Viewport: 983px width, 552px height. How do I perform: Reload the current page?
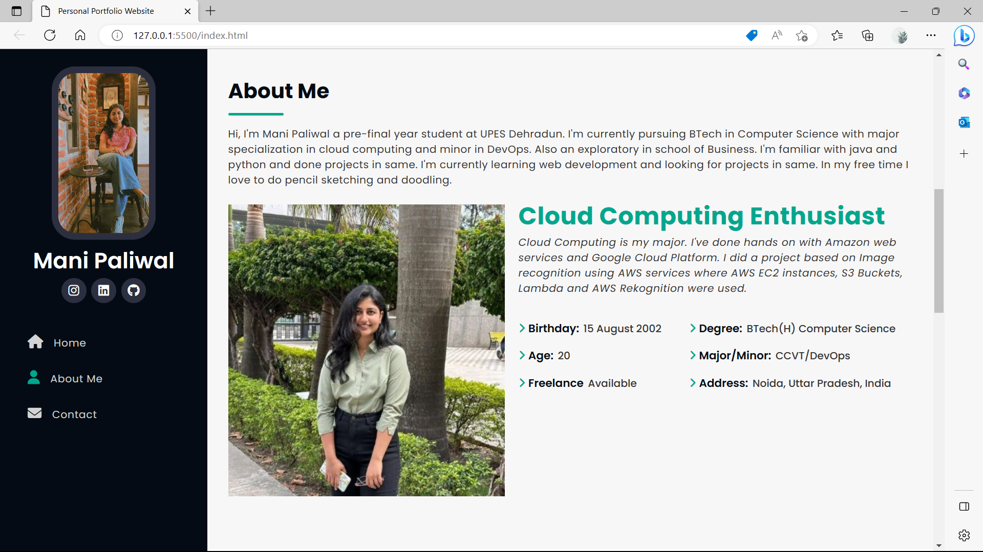tap(50, 35)
